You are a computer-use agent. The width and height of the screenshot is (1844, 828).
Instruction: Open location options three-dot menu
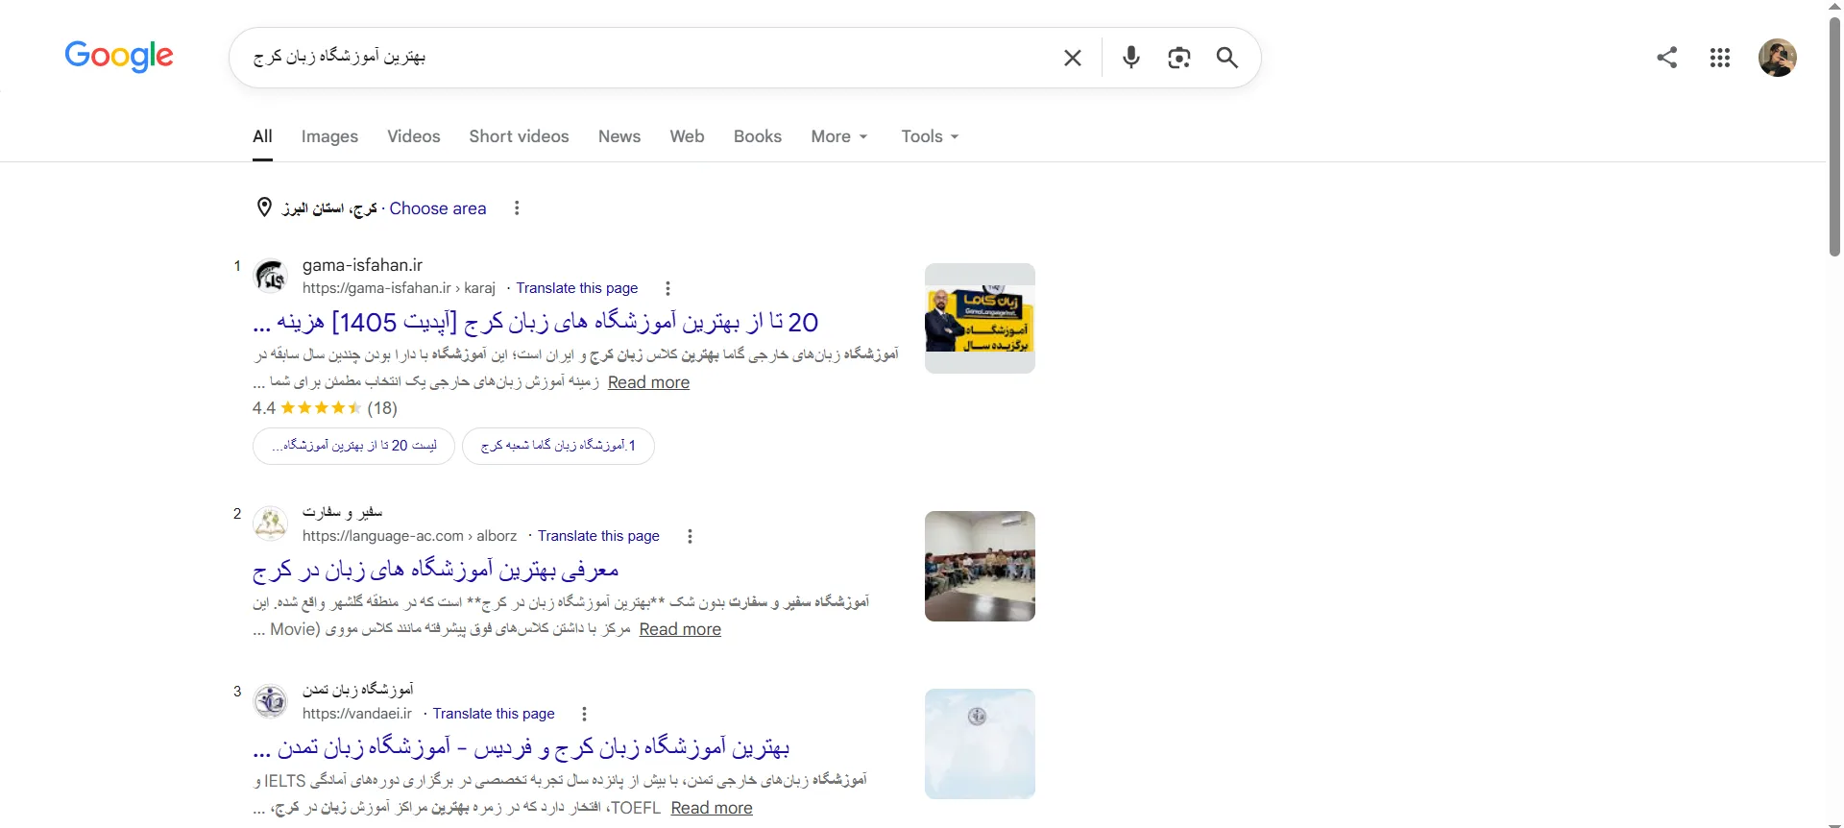click(x=517, y=208)
